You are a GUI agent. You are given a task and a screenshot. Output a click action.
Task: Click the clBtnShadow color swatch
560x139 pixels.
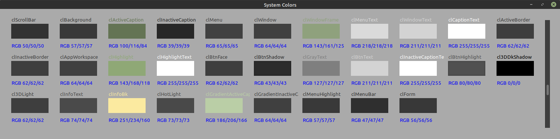click(x=273, y=68)
